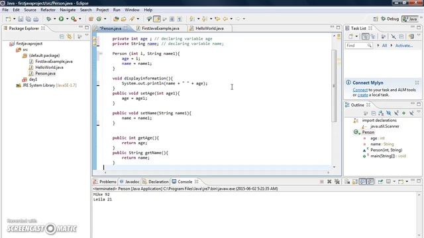Screen dimensions: 424x238
Task: Toggle Focus on Workweek in Task List
Action: tap(384, 36)
